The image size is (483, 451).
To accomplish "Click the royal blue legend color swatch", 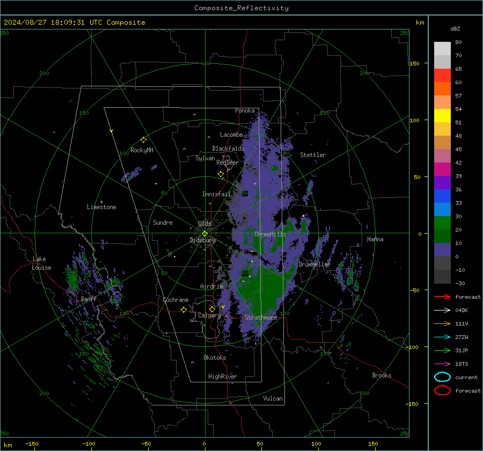I will (x=442, y=196).
